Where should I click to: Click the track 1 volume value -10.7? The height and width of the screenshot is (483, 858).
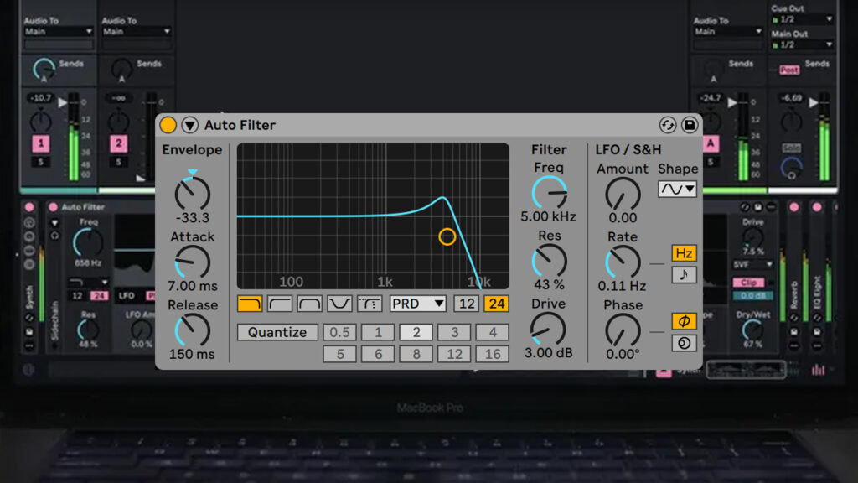pyautogui.click(x=42, y=99)
